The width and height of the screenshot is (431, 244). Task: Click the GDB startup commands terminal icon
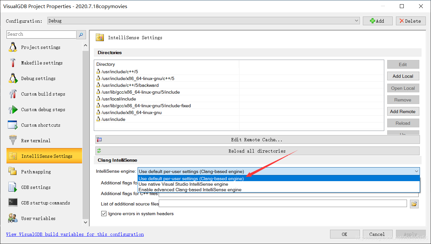(x=13, y=203)
